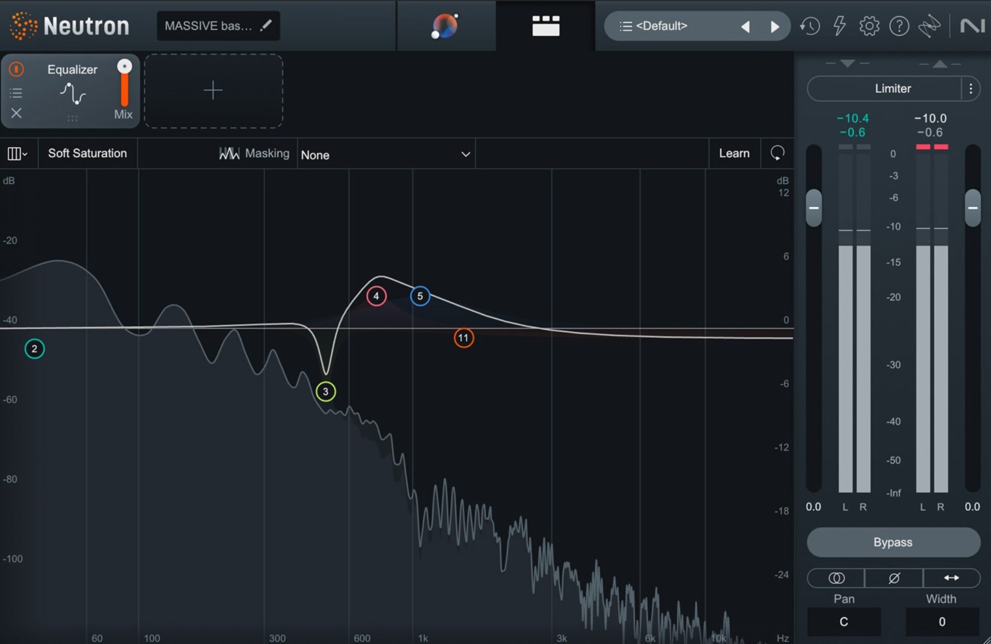Viewport: 991px width, 644px height.
Task: Open the Equalizer preset list icon
Action: coord(16,93)
